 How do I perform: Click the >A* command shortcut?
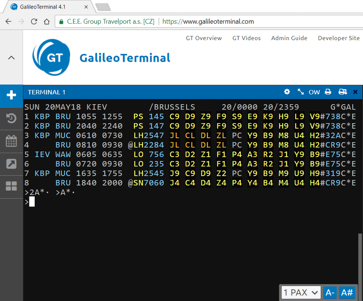coord(65,192)
